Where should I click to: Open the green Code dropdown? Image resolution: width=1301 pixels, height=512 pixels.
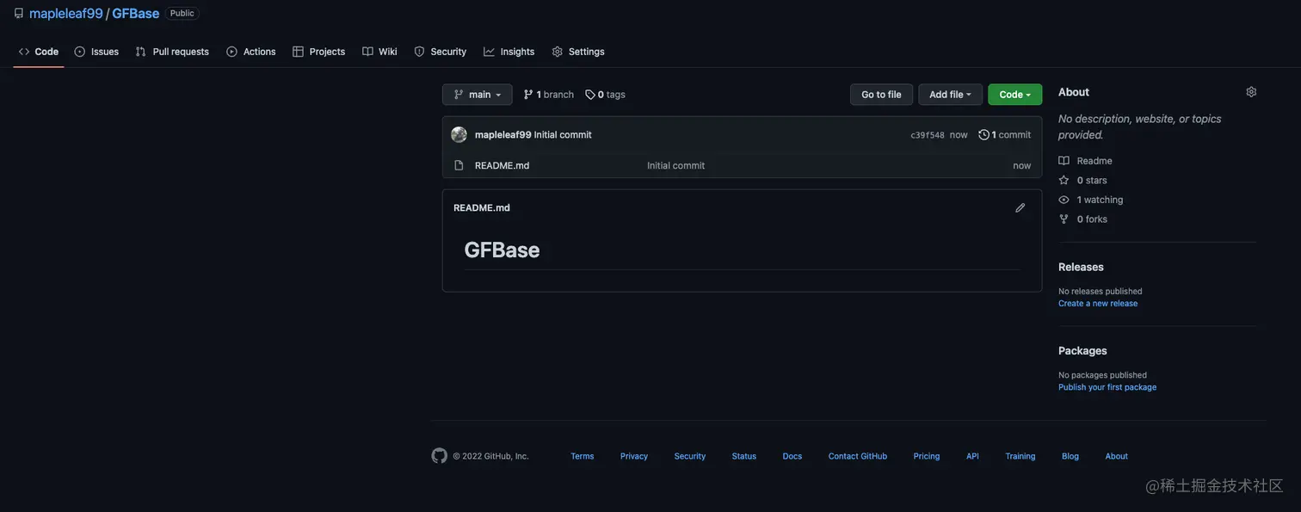1014,95
